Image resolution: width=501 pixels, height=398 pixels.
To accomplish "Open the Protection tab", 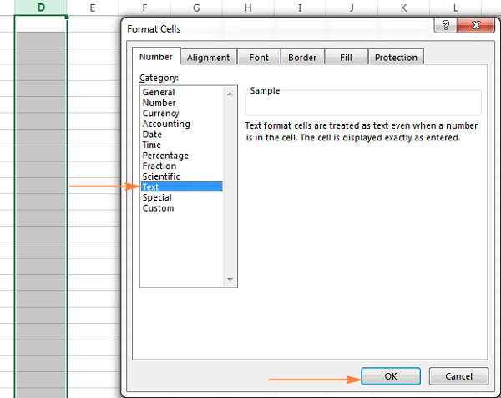I will click(396, 58).
